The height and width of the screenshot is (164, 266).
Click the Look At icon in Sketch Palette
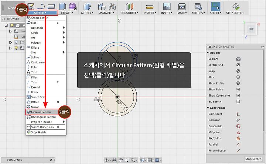[238, 59]
